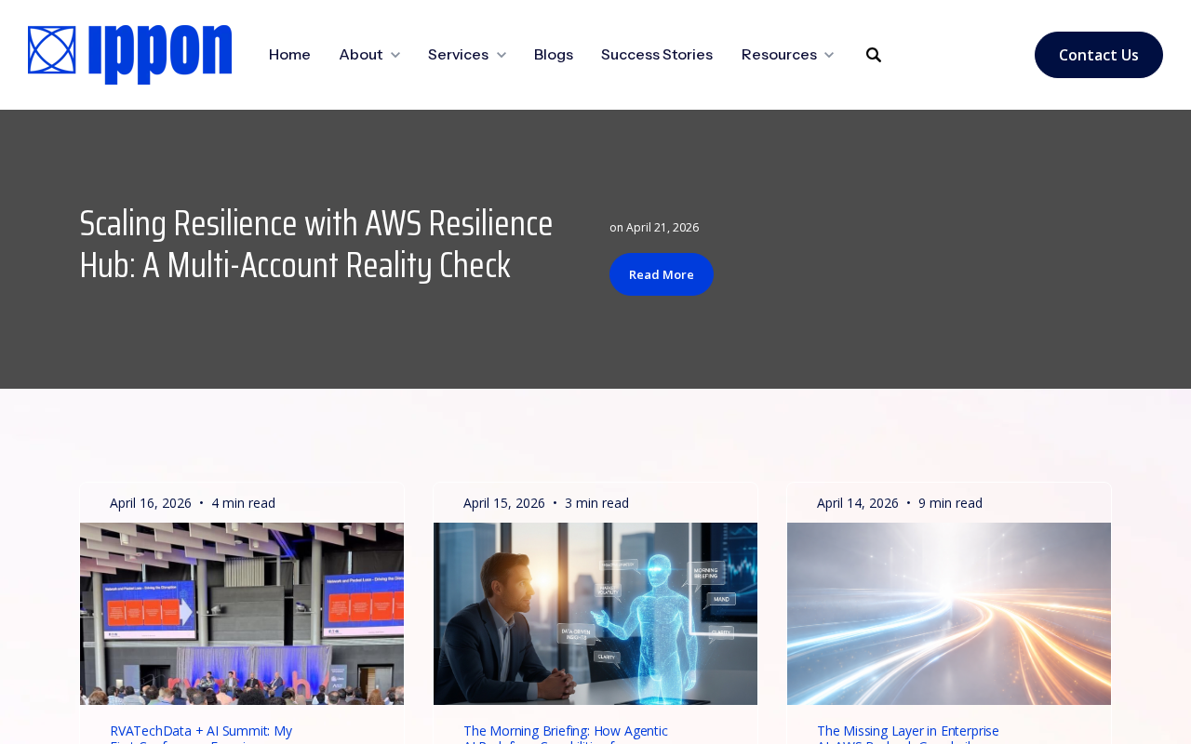Click the Contact Us button
Image resolution: width=1191 pixels, height=744 pixels.
pos(1099,55)
